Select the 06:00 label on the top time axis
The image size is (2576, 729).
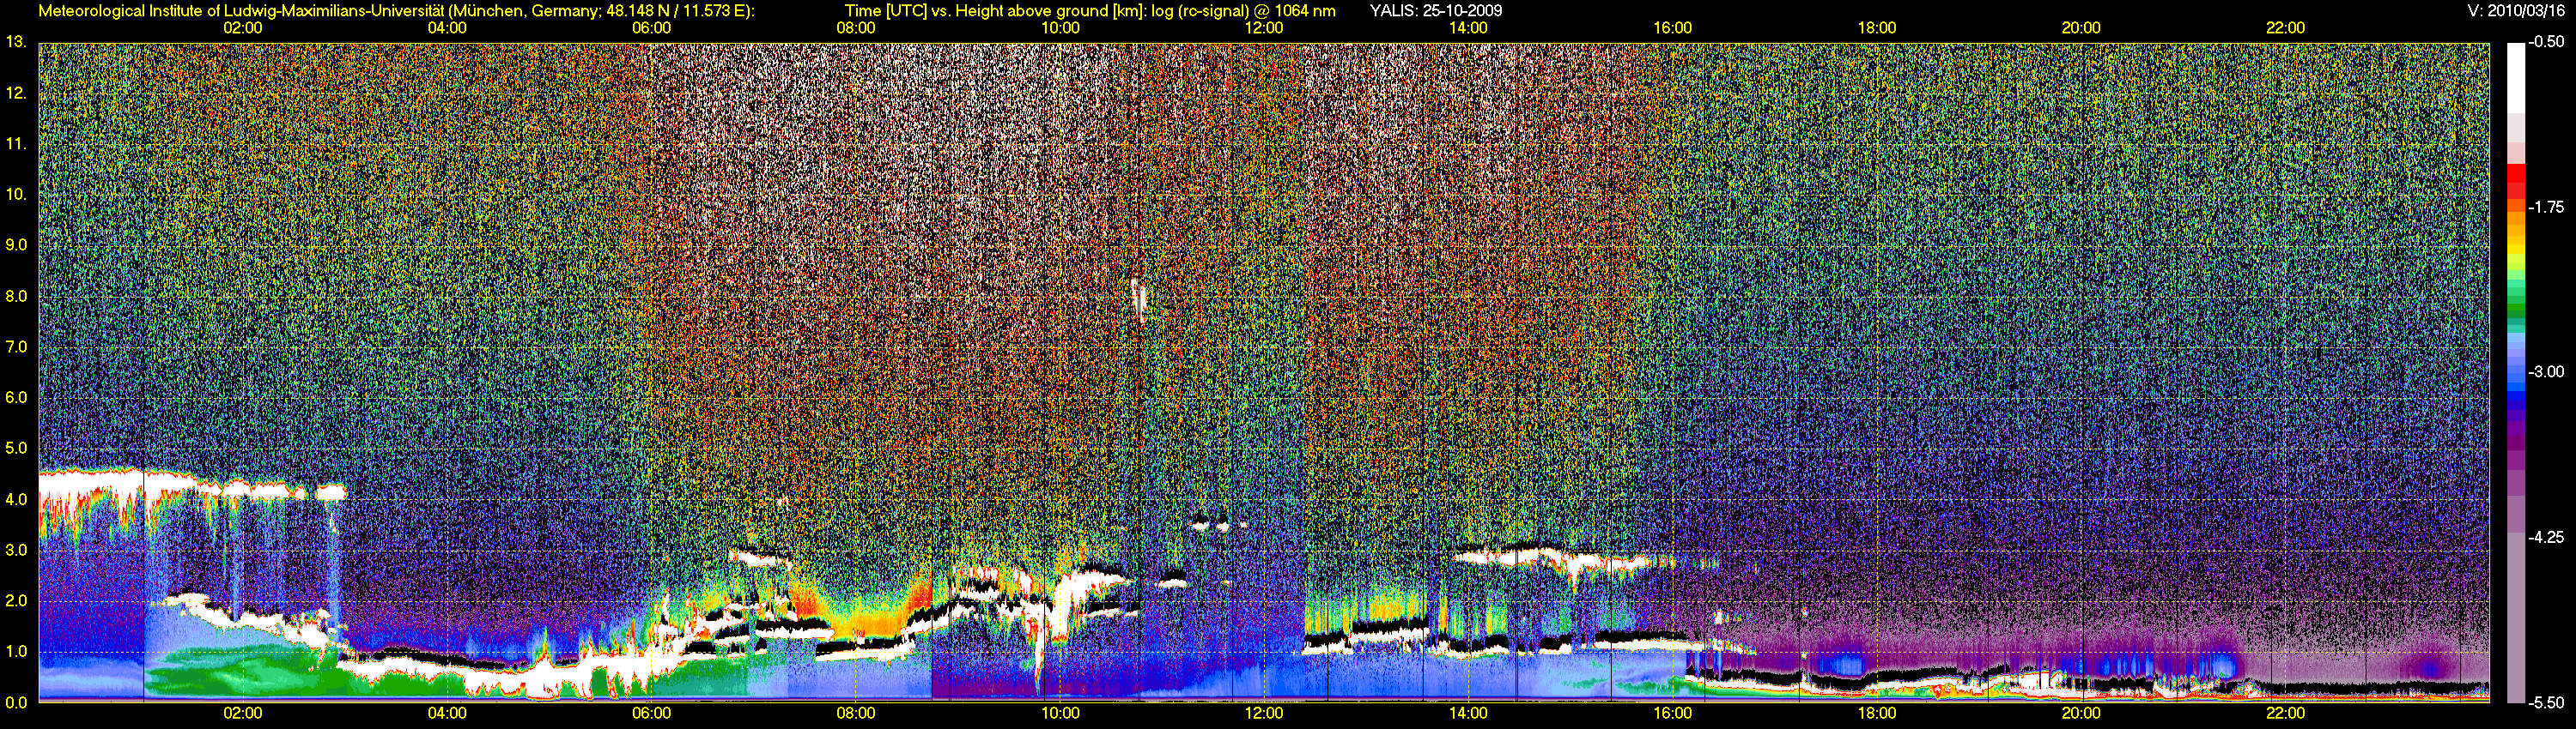tap(651, 28)
